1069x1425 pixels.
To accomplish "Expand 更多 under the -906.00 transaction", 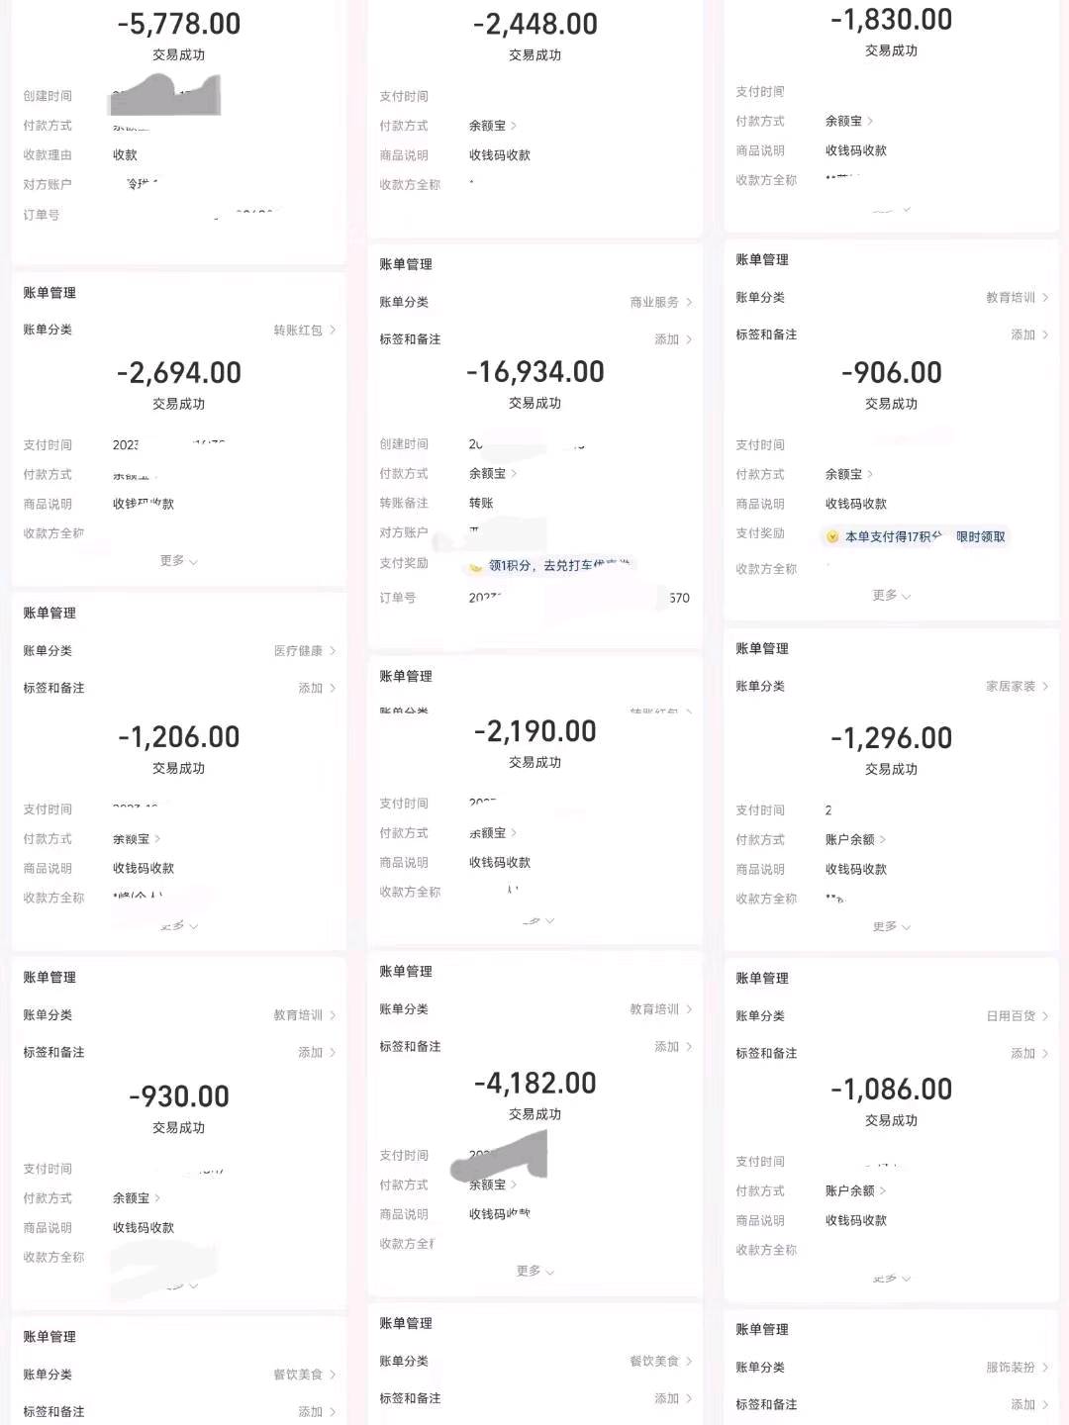I will coord(891,596).
